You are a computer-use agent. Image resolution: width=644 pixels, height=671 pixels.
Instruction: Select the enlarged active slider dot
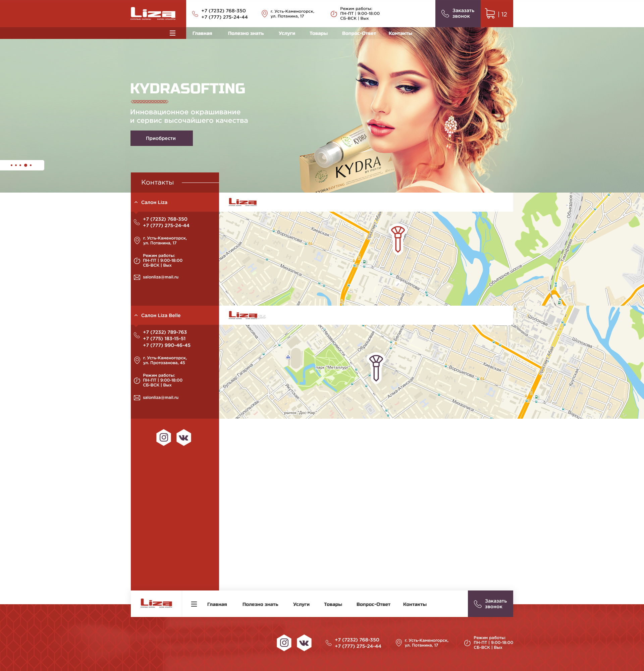26,165
